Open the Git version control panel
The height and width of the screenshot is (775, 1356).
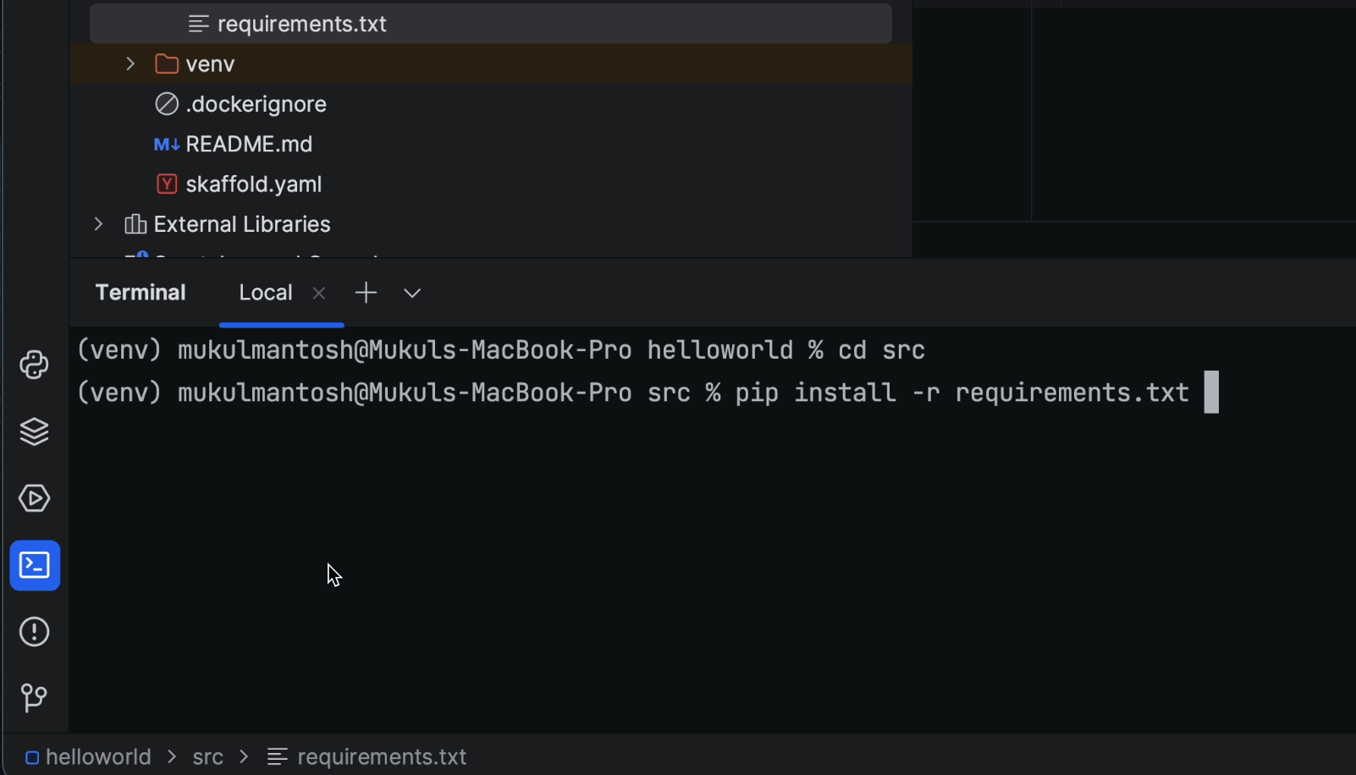tap(34, 698)
